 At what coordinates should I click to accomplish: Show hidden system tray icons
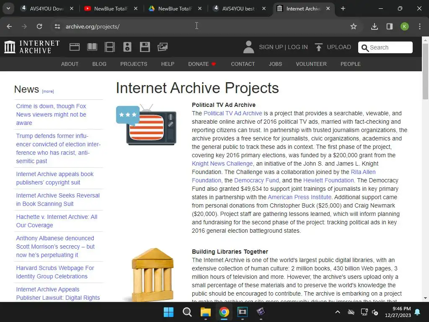338,312
